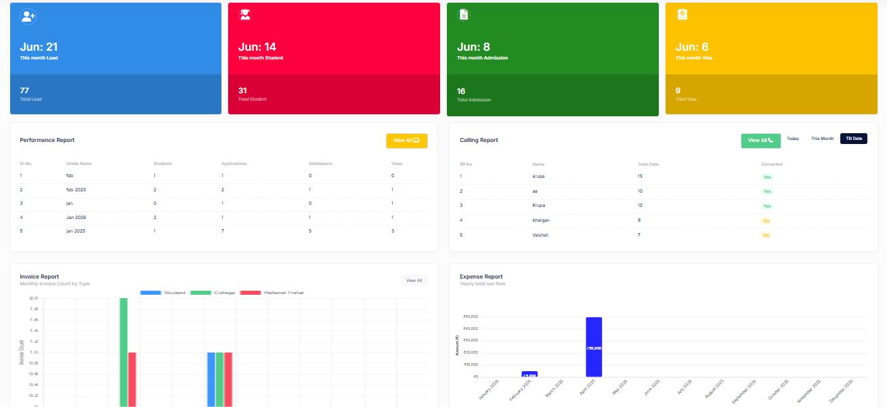Select the Till Date filter tab
Screen dimensions: 887x407
853,139
